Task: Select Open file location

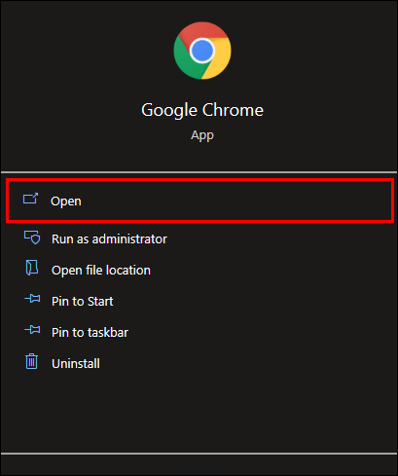Action: [x=101, y=271]
